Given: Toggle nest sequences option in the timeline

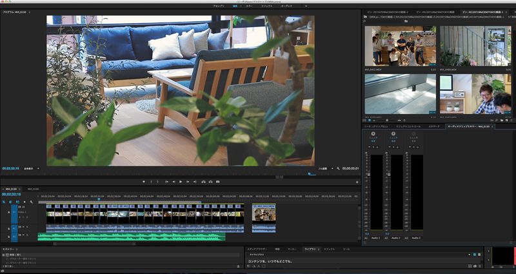Looking at the screenshot, I should tap(4, 202).
